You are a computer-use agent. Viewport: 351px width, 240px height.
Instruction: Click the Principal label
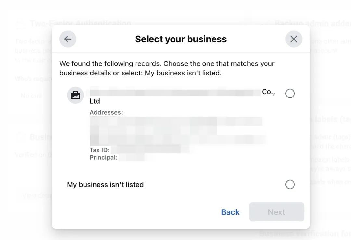click(x=103, y=157)
